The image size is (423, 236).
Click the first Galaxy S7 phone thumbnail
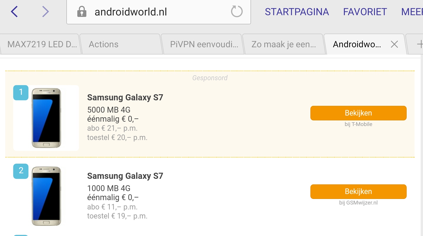(x=46, y=118)
